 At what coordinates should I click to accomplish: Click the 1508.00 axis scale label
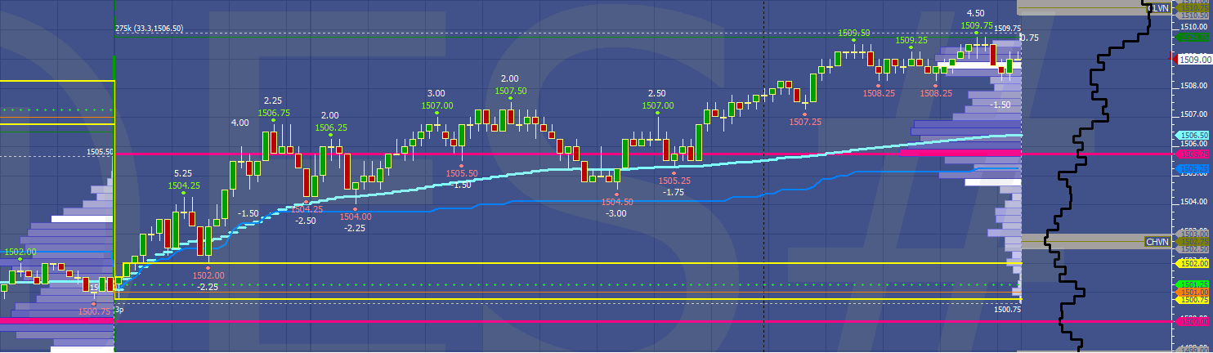tap(1195, 85)
